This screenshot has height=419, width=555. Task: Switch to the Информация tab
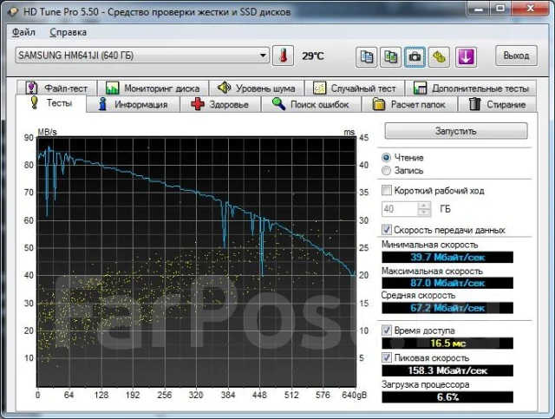133,104
